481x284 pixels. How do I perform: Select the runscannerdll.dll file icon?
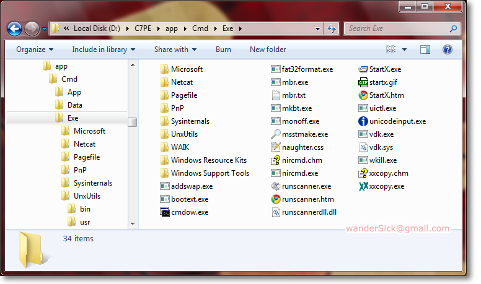(x=276, y=212)
